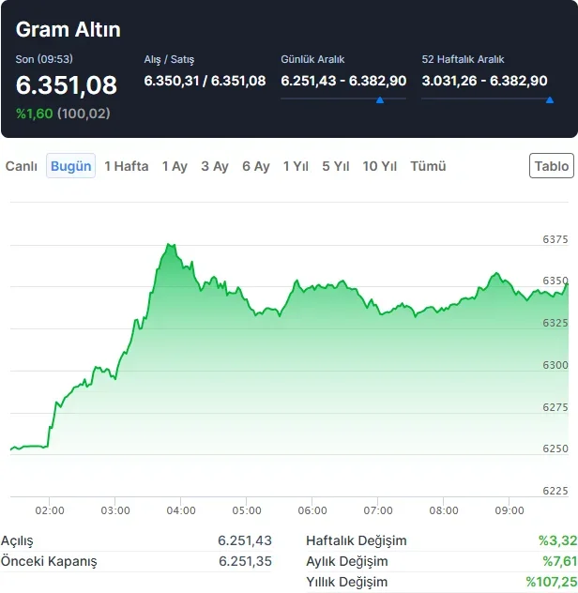The width and height of the screenshot is (578, 593).
Task: Choose the 6 Ay period
Action: [256, 166]
